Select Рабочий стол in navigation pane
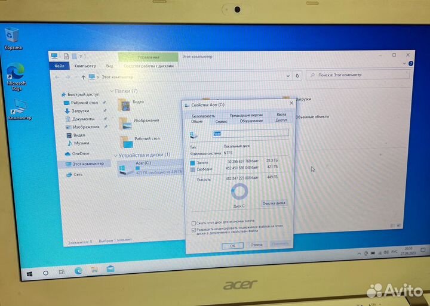 point(81,103)
